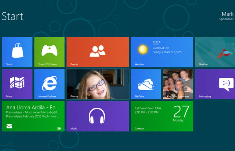Open the Store shopping bag tile
235x151 pixels.
(17, 52)
